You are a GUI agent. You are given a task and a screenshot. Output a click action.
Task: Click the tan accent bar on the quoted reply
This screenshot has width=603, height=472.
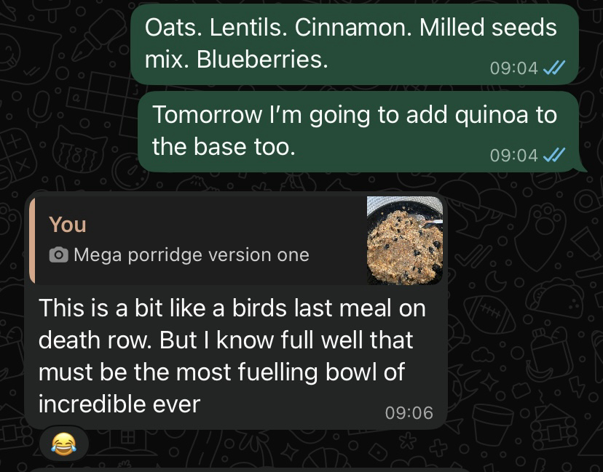31,240
